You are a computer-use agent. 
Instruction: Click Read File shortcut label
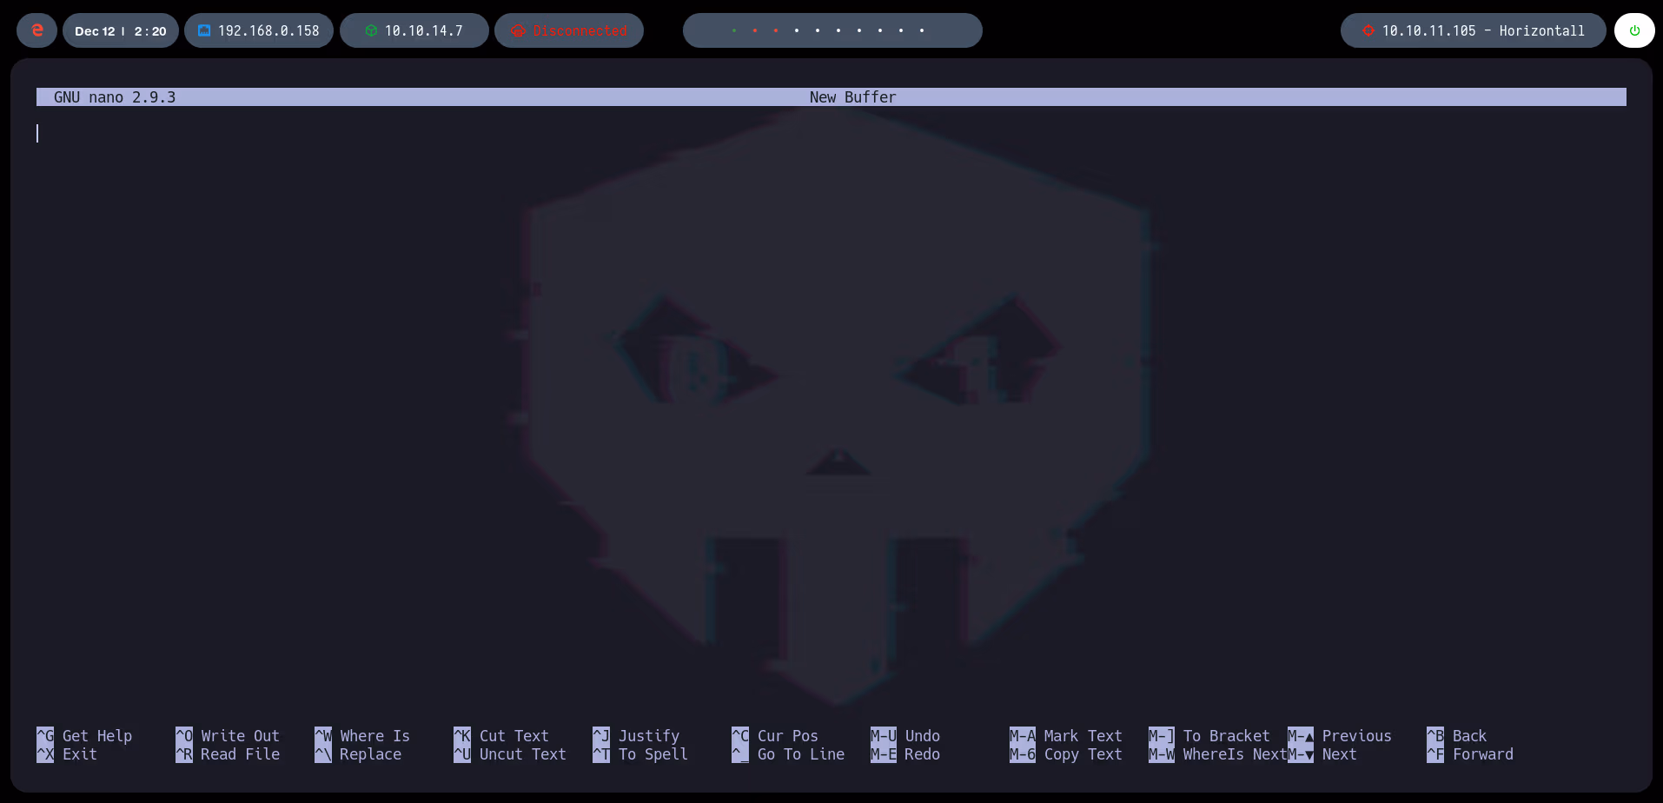(238, 754)
